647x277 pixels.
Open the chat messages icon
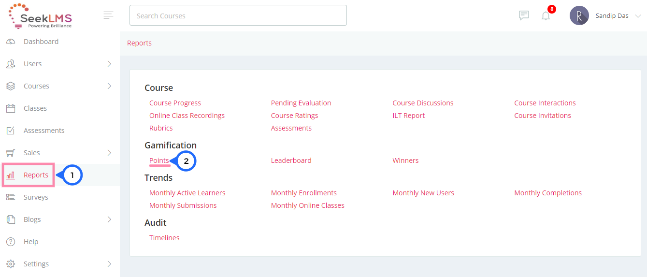click(524, 15)
